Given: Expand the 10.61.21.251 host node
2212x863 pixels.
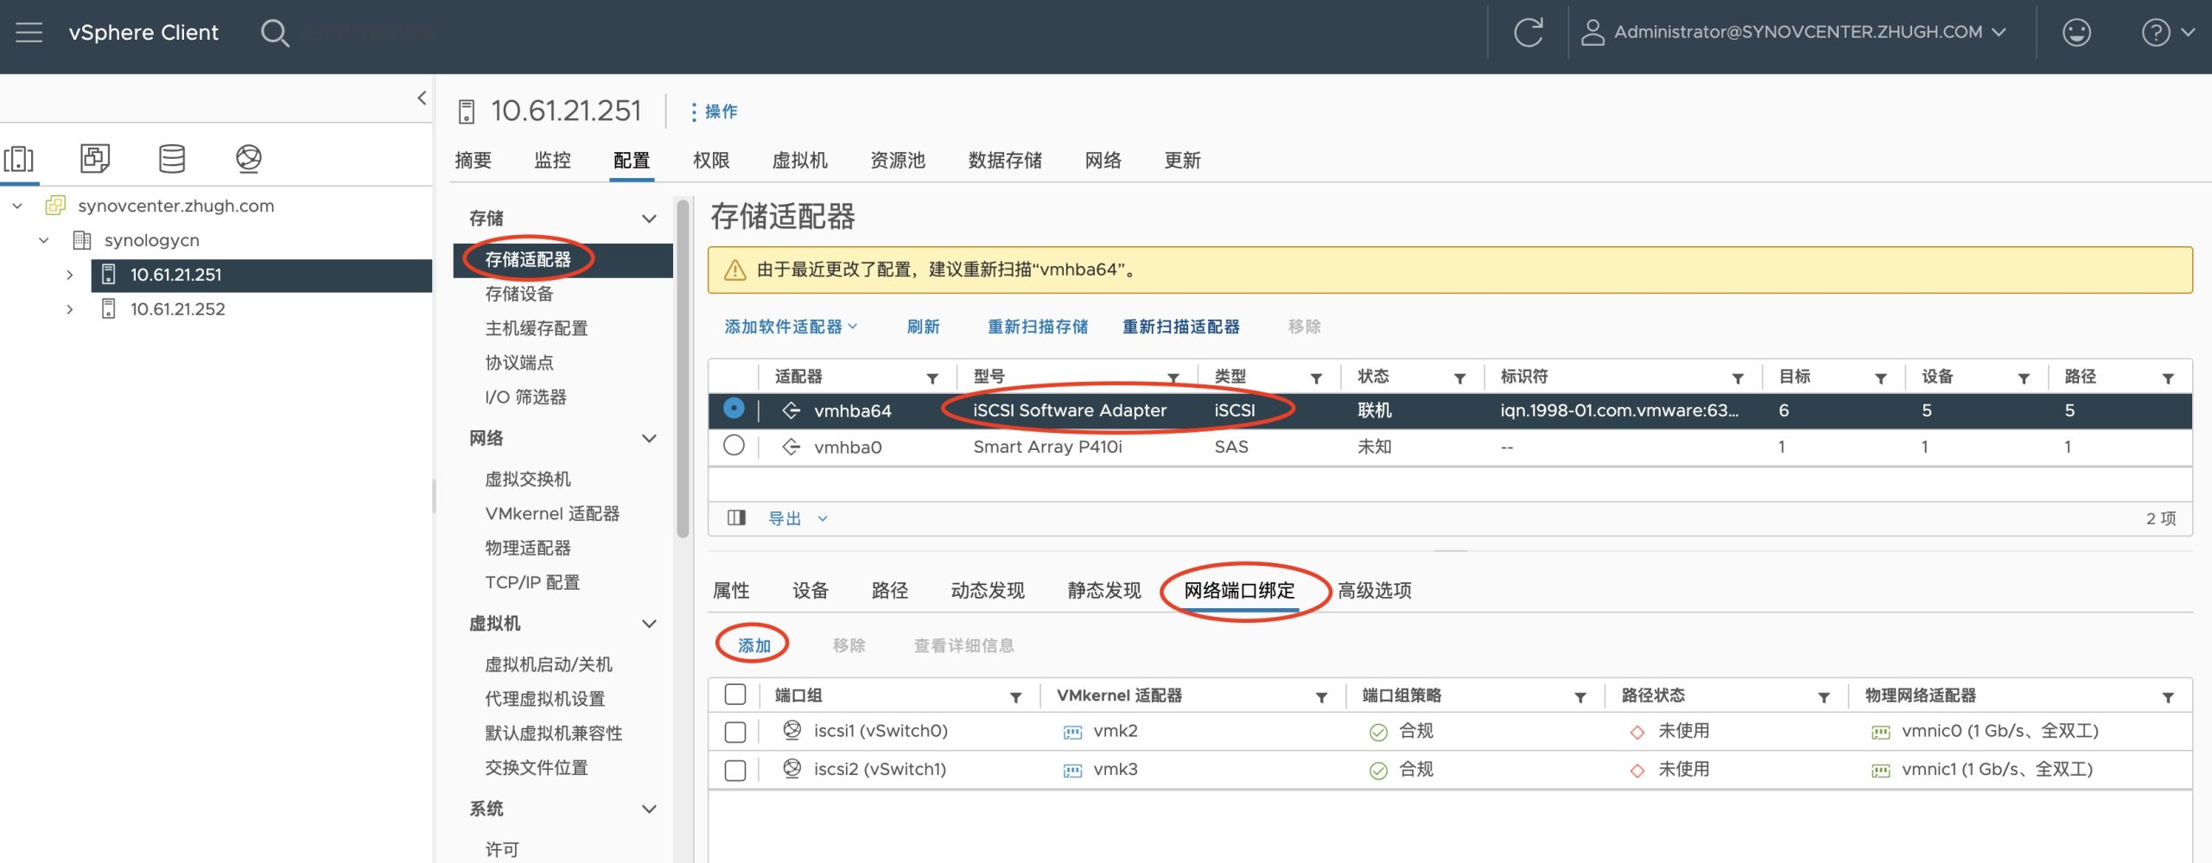Looking at the screenshot, I should pyautogui.click(x=70, y=275).
